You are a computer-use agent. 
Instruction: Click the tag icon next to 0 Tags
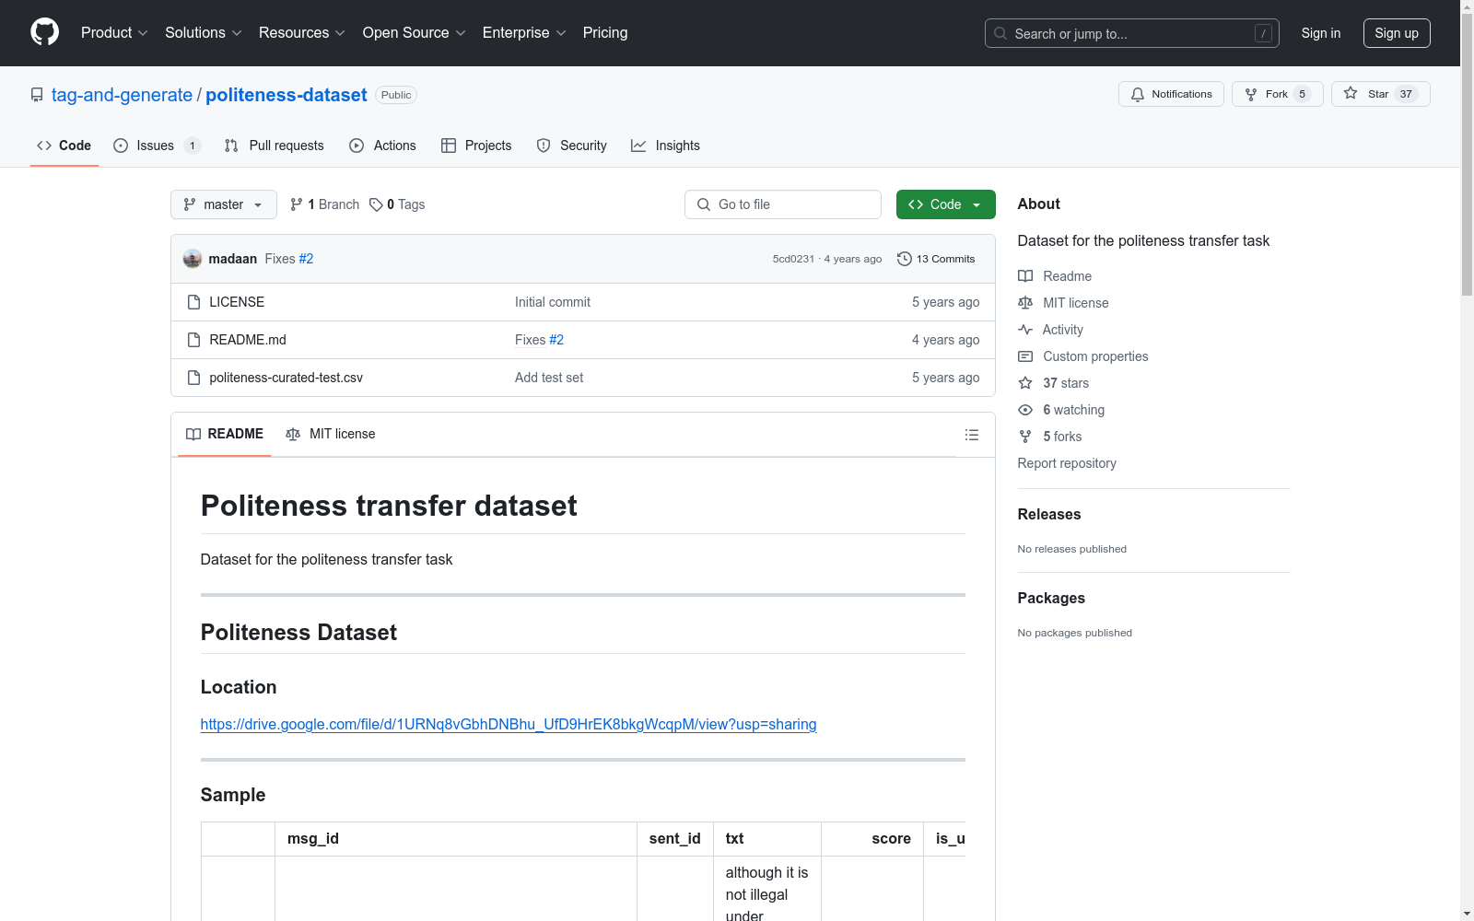[376, 204]
